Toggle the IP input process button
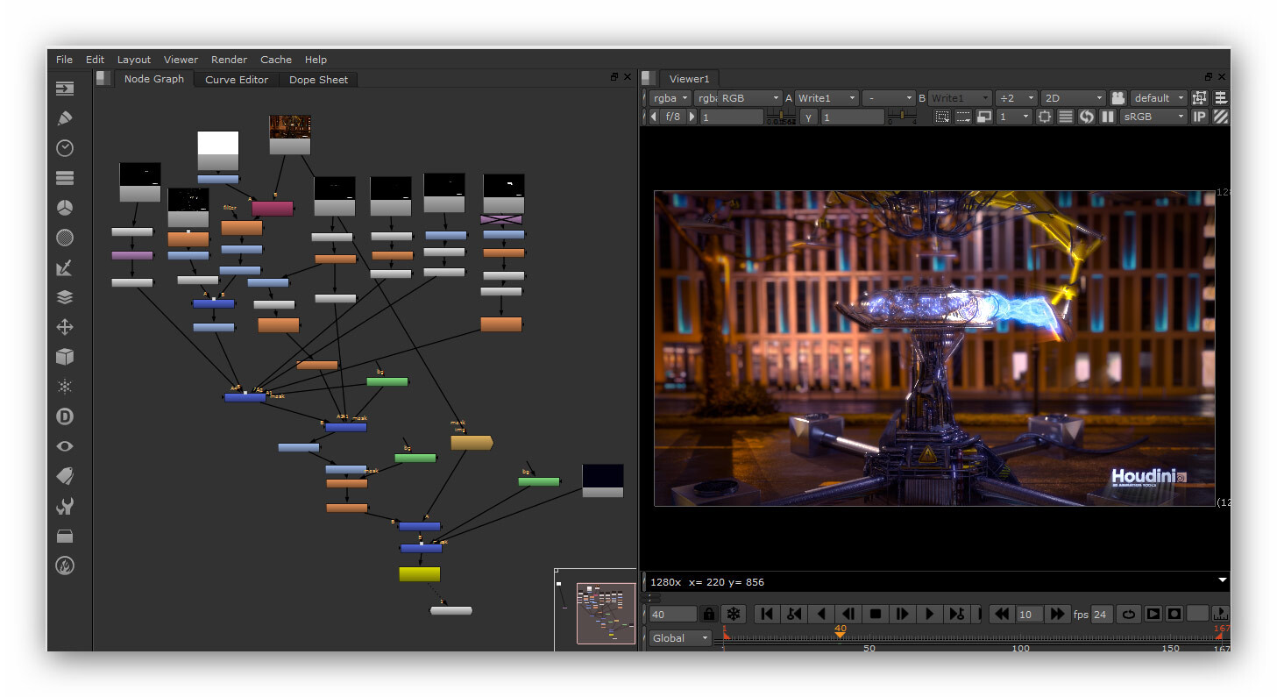Viewport: 1277px width, 697px height. click(x=1199, y=117)
